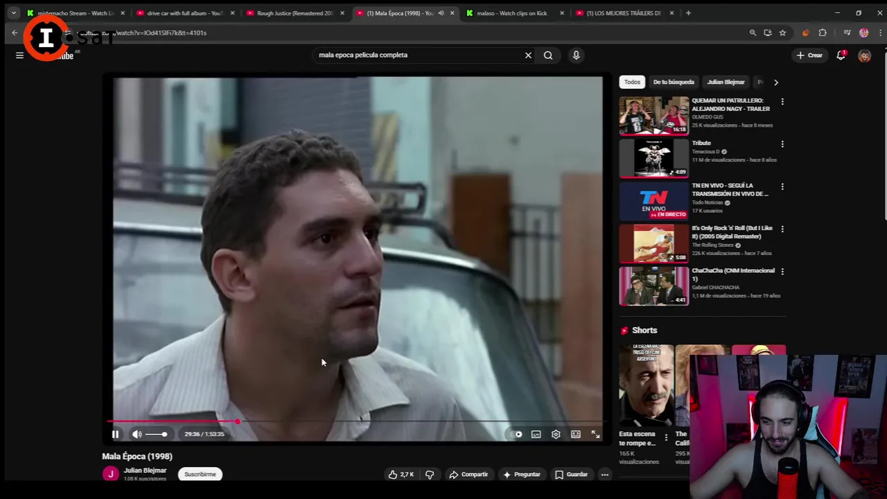Viewport: 887px width, 499px height.
Task: Select the Todos filter chip
Action: 632,82
